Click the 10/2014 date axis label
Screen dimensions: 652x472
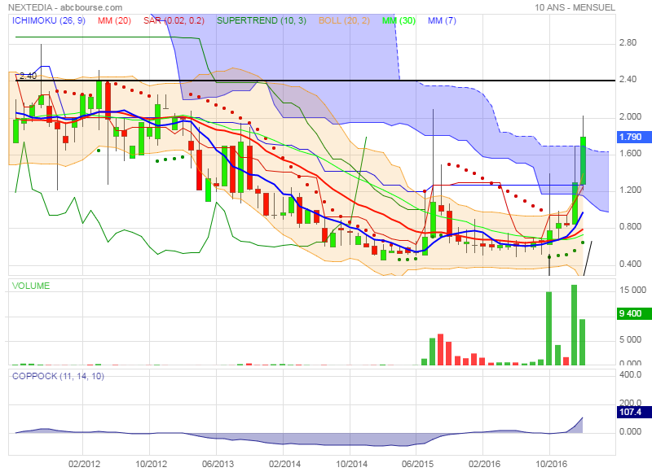click(351, 464)
